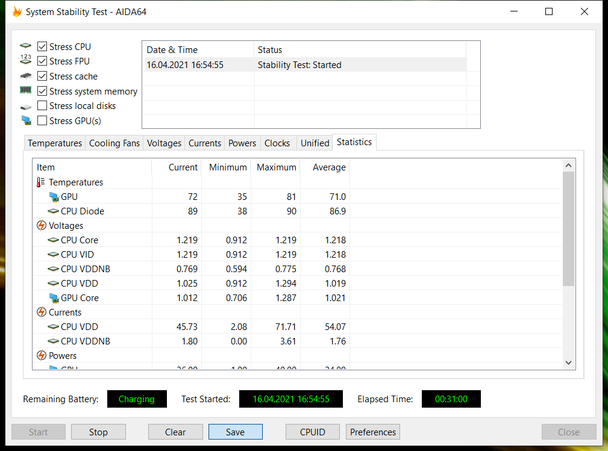608x451 pixels.
Task: Click the scroll down arrow in statistics list
Action: tap(568, 362)
